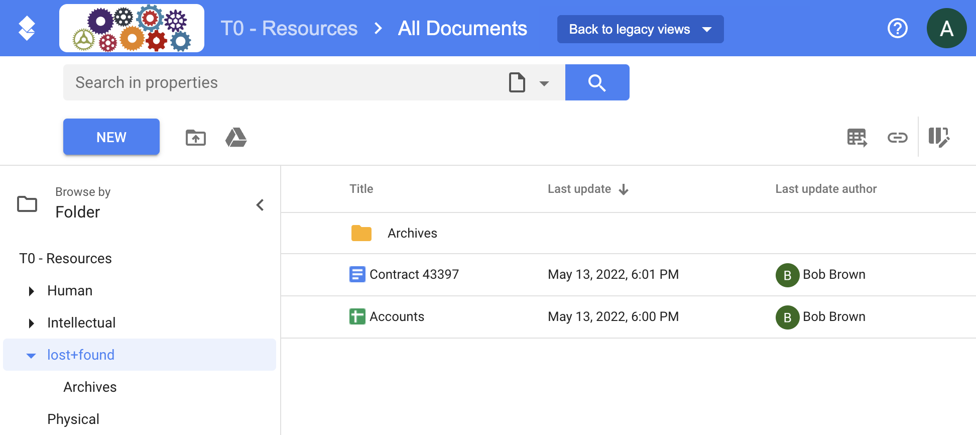Collapse the Browse by Folder side panel
Image resolution: width=976 pixels, height=435 pixels.
point(260,205)
